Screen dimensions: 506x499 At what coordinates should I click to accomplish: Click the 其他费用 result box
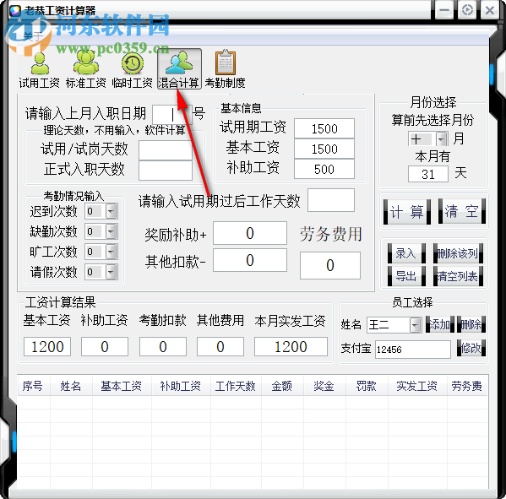(220, 347)
